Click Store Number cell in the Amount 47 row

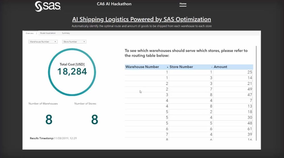pyautogui.click(x=191, y=95)
